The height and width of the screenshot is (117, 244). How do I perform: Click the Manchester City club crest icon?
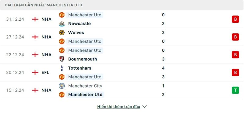tap(62, 86)
